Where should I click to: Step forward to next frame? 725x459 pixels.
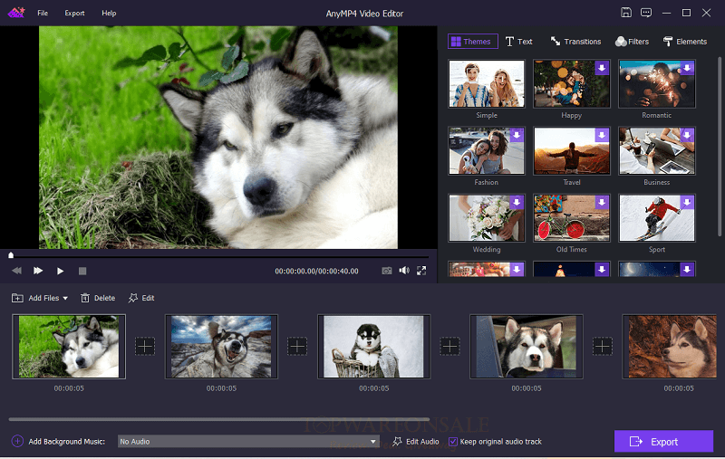point(38,271)
